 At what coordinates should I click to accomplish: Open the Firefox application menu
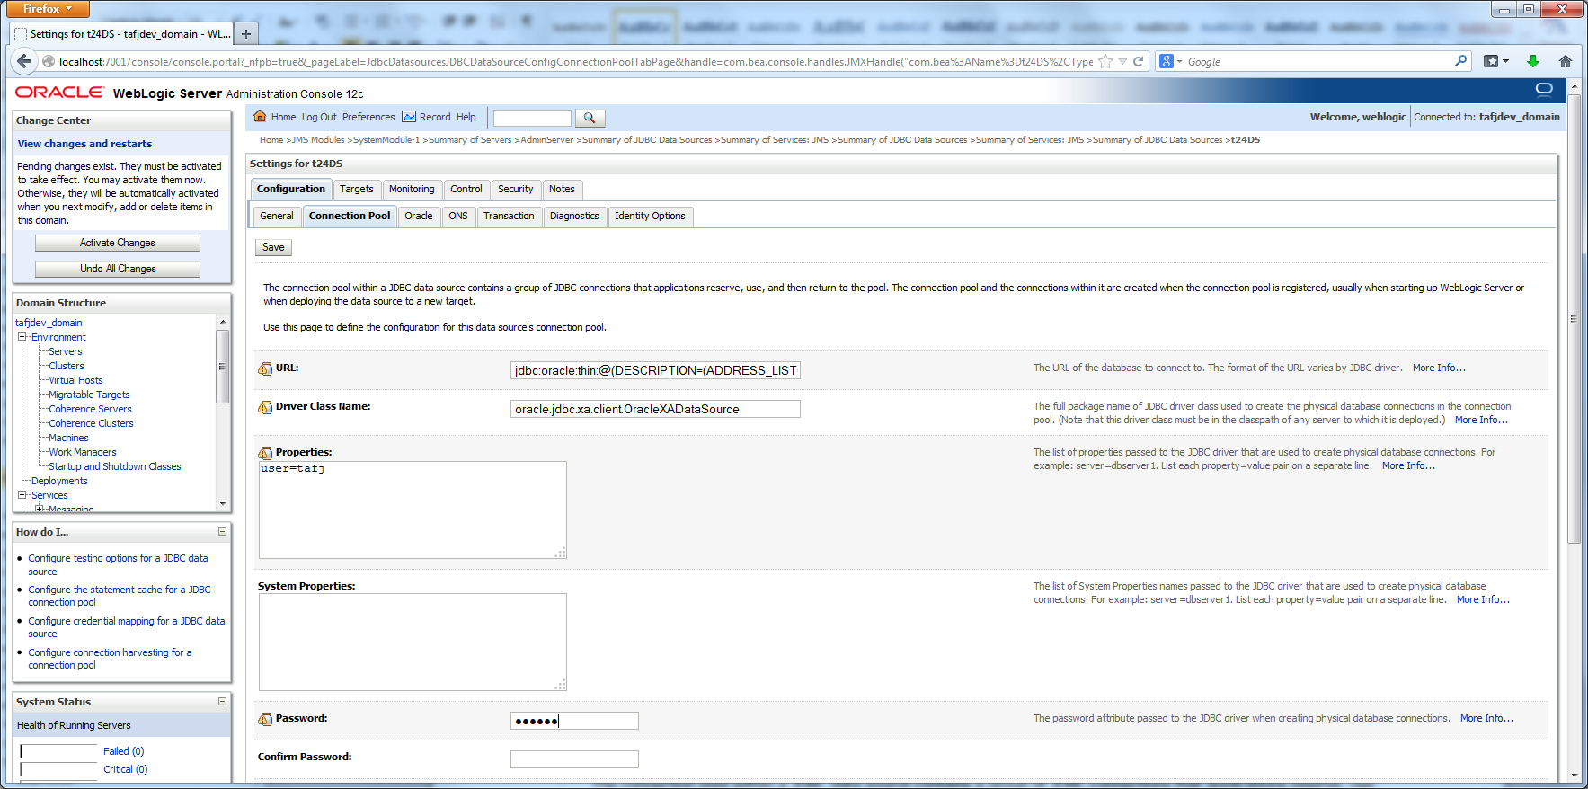tap(47, 9)
